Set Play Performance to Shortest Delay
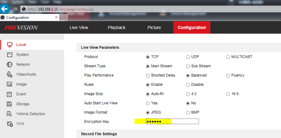Screen dimensions: 281x138 [x=148, y=75]
